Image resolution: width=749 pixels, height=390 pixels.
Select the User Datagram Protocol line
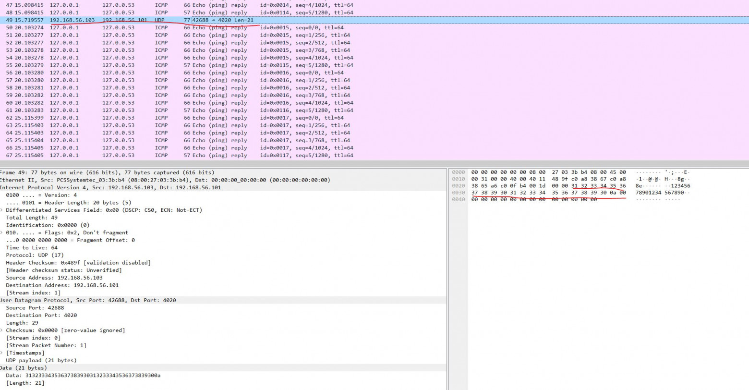click(x=223, y=300)
